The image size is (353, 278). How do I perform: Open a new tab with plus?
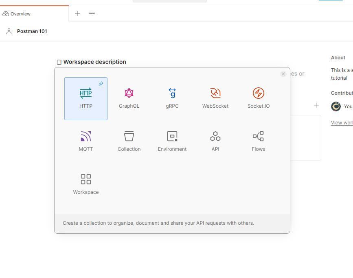point(77,13)
